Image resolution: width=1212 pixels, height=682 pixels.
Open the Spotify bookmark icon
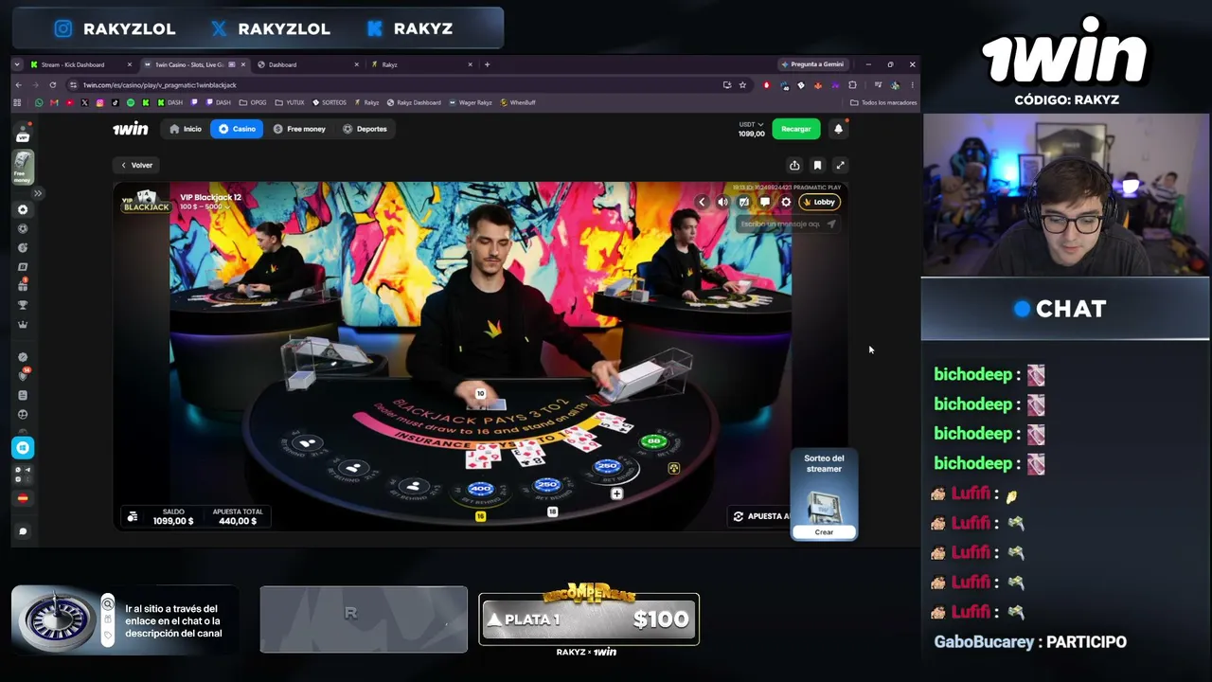tap(131, 102)
